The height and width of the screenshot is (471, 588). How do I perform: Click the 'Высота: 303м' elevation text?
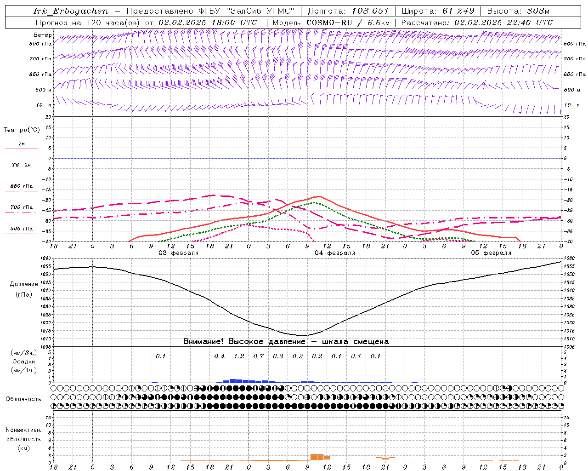click(518, 11)
